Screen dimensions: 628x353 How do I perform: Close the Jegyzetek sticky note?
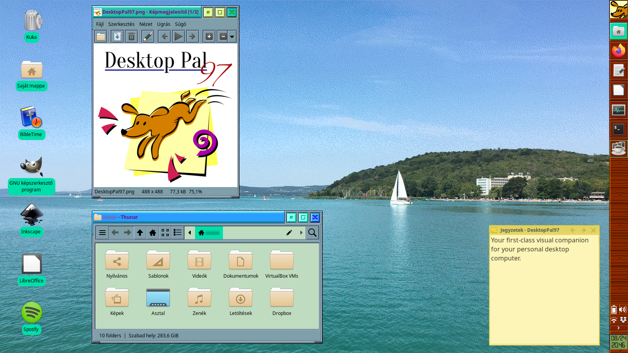tap(593, 230)
